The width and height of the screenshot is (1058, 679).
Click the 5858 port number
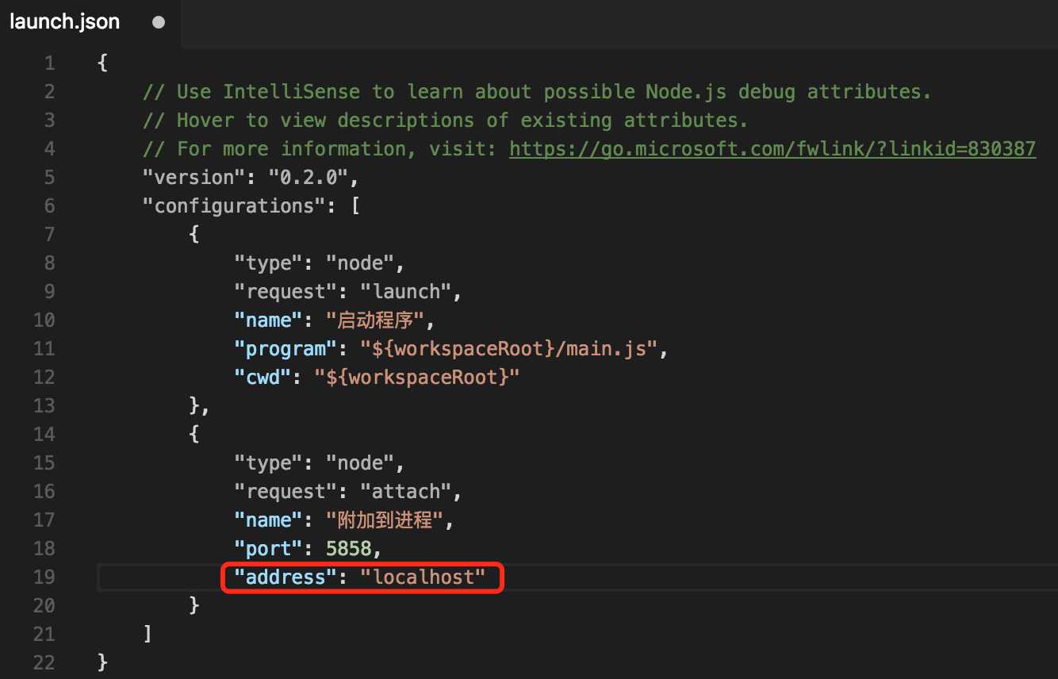point(348,549)
